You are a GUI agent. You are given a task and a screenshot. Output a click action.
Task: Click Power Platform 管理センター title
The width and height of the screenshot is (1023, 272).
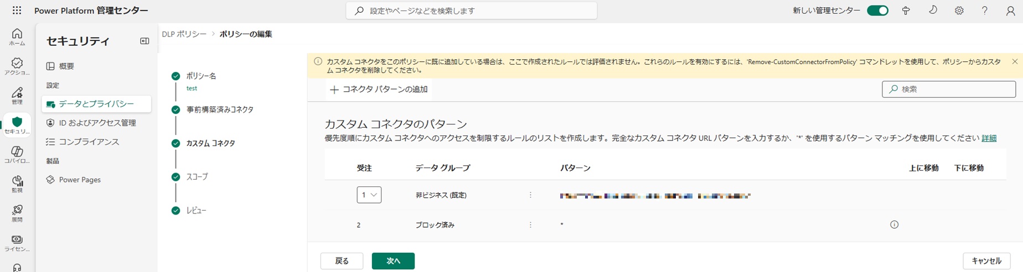(x=91, y=11)
